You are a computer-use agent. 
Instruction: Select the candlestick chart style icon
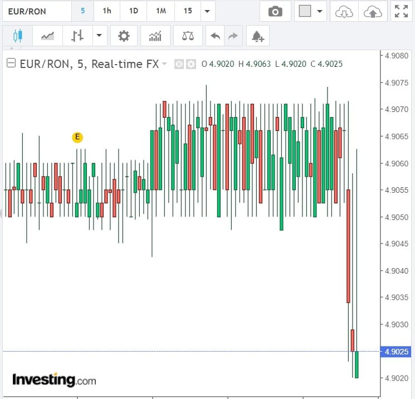point(17,36)
